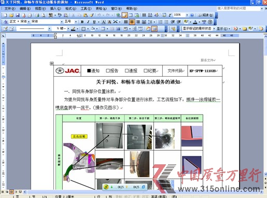Image resolution: width=267 pixels, height=198 pixels.
Task: Click the Help question mark icon
Action: pyautogui.click(x=192, y=15)
